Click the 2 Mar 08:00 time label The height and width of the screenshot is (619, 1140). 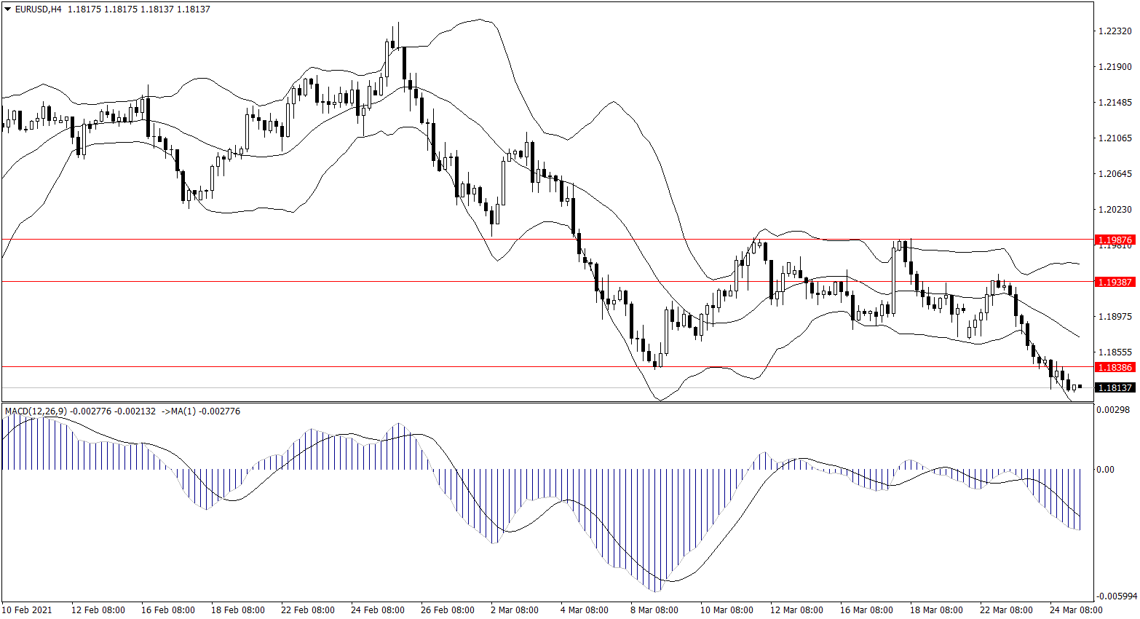514,610
